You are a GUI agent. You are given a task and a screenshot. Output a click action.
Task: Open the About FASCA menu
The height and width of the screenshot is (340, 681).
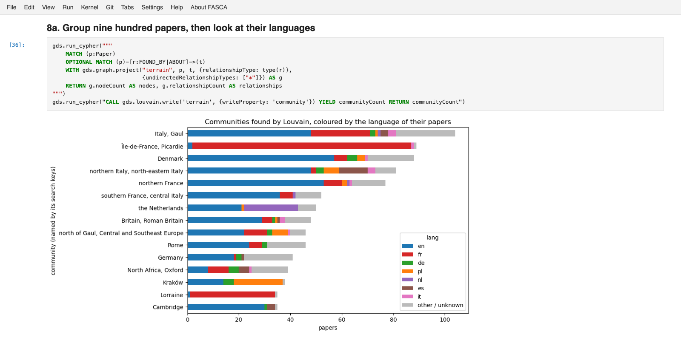click(x=209, y=7)
